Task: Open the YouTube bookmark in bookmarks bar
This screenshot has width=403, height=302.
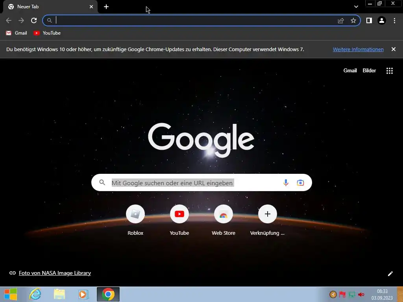Action: [47, 33]
